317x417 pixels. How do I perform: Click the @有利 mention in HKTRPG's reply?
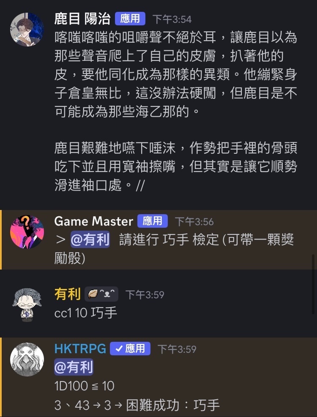(74, 367)
